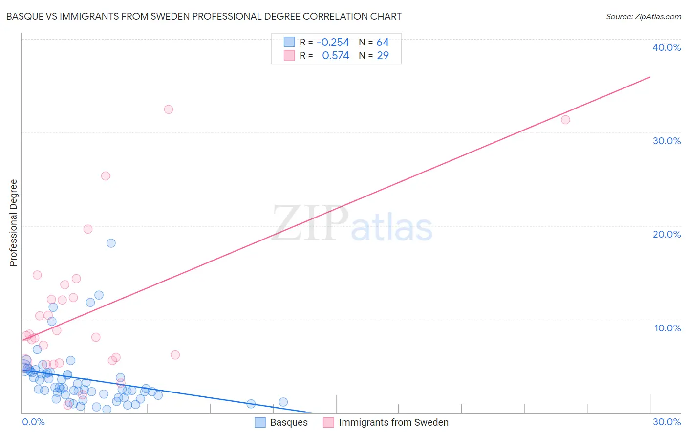Select the Basques legend label
This screenshot has width=687, height=436.
pyautogui.click(x=289, y=422)
